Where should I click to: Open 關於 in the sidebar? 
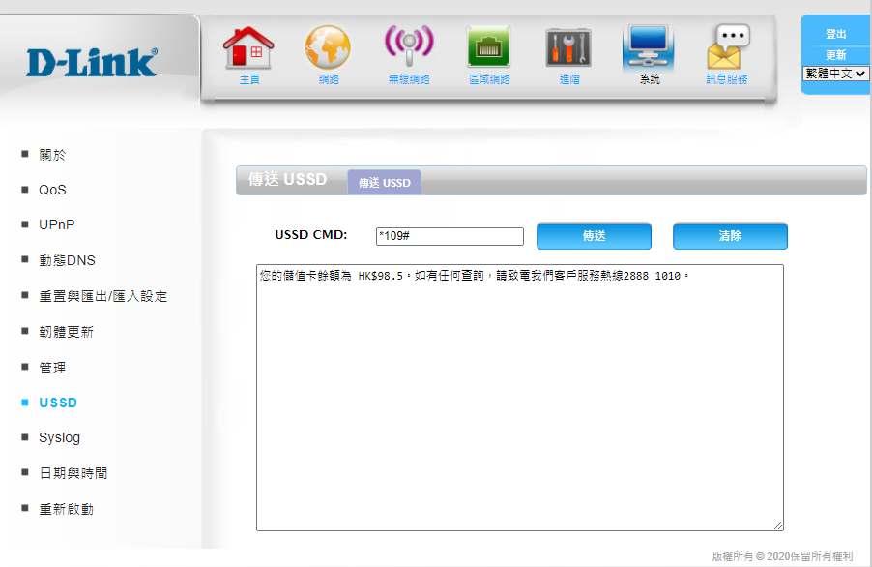coord(52,155)
